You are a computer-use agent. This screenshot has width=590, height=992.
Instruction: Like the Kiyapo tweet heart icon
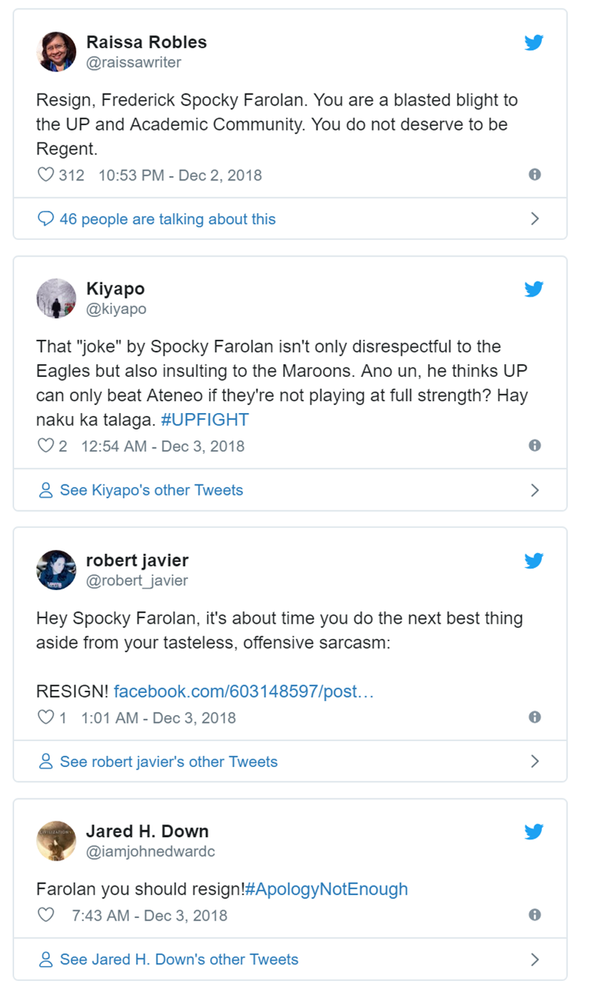[x=46, y=446]
